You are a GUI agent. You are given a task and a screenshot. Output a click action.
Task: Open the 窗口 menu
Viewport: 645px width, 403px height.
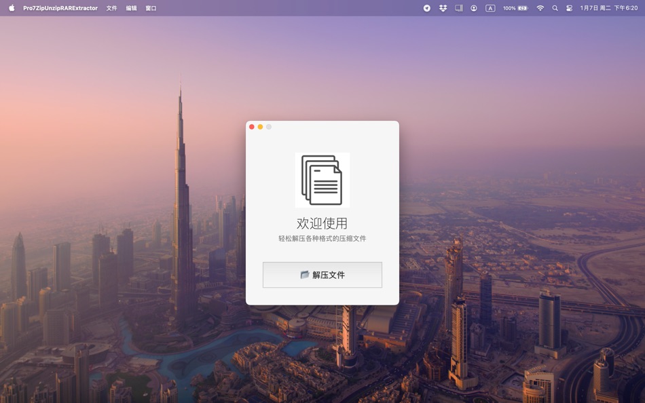(x=150, y=8)
